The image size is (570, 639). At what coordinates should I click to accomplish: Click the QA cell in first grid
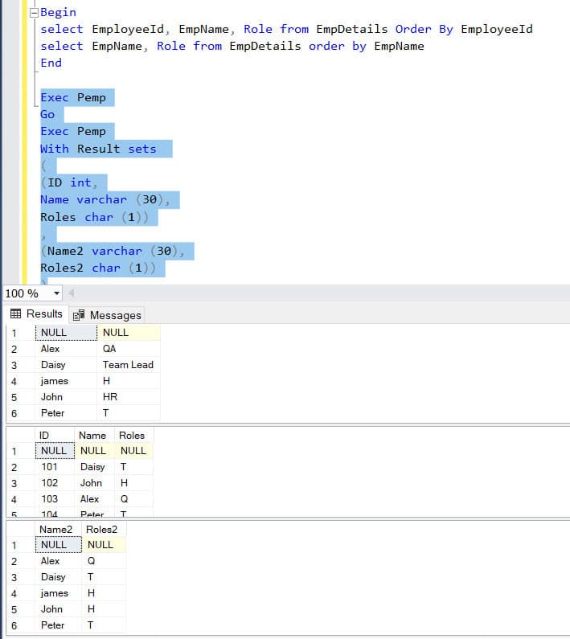tap(128, 349)
